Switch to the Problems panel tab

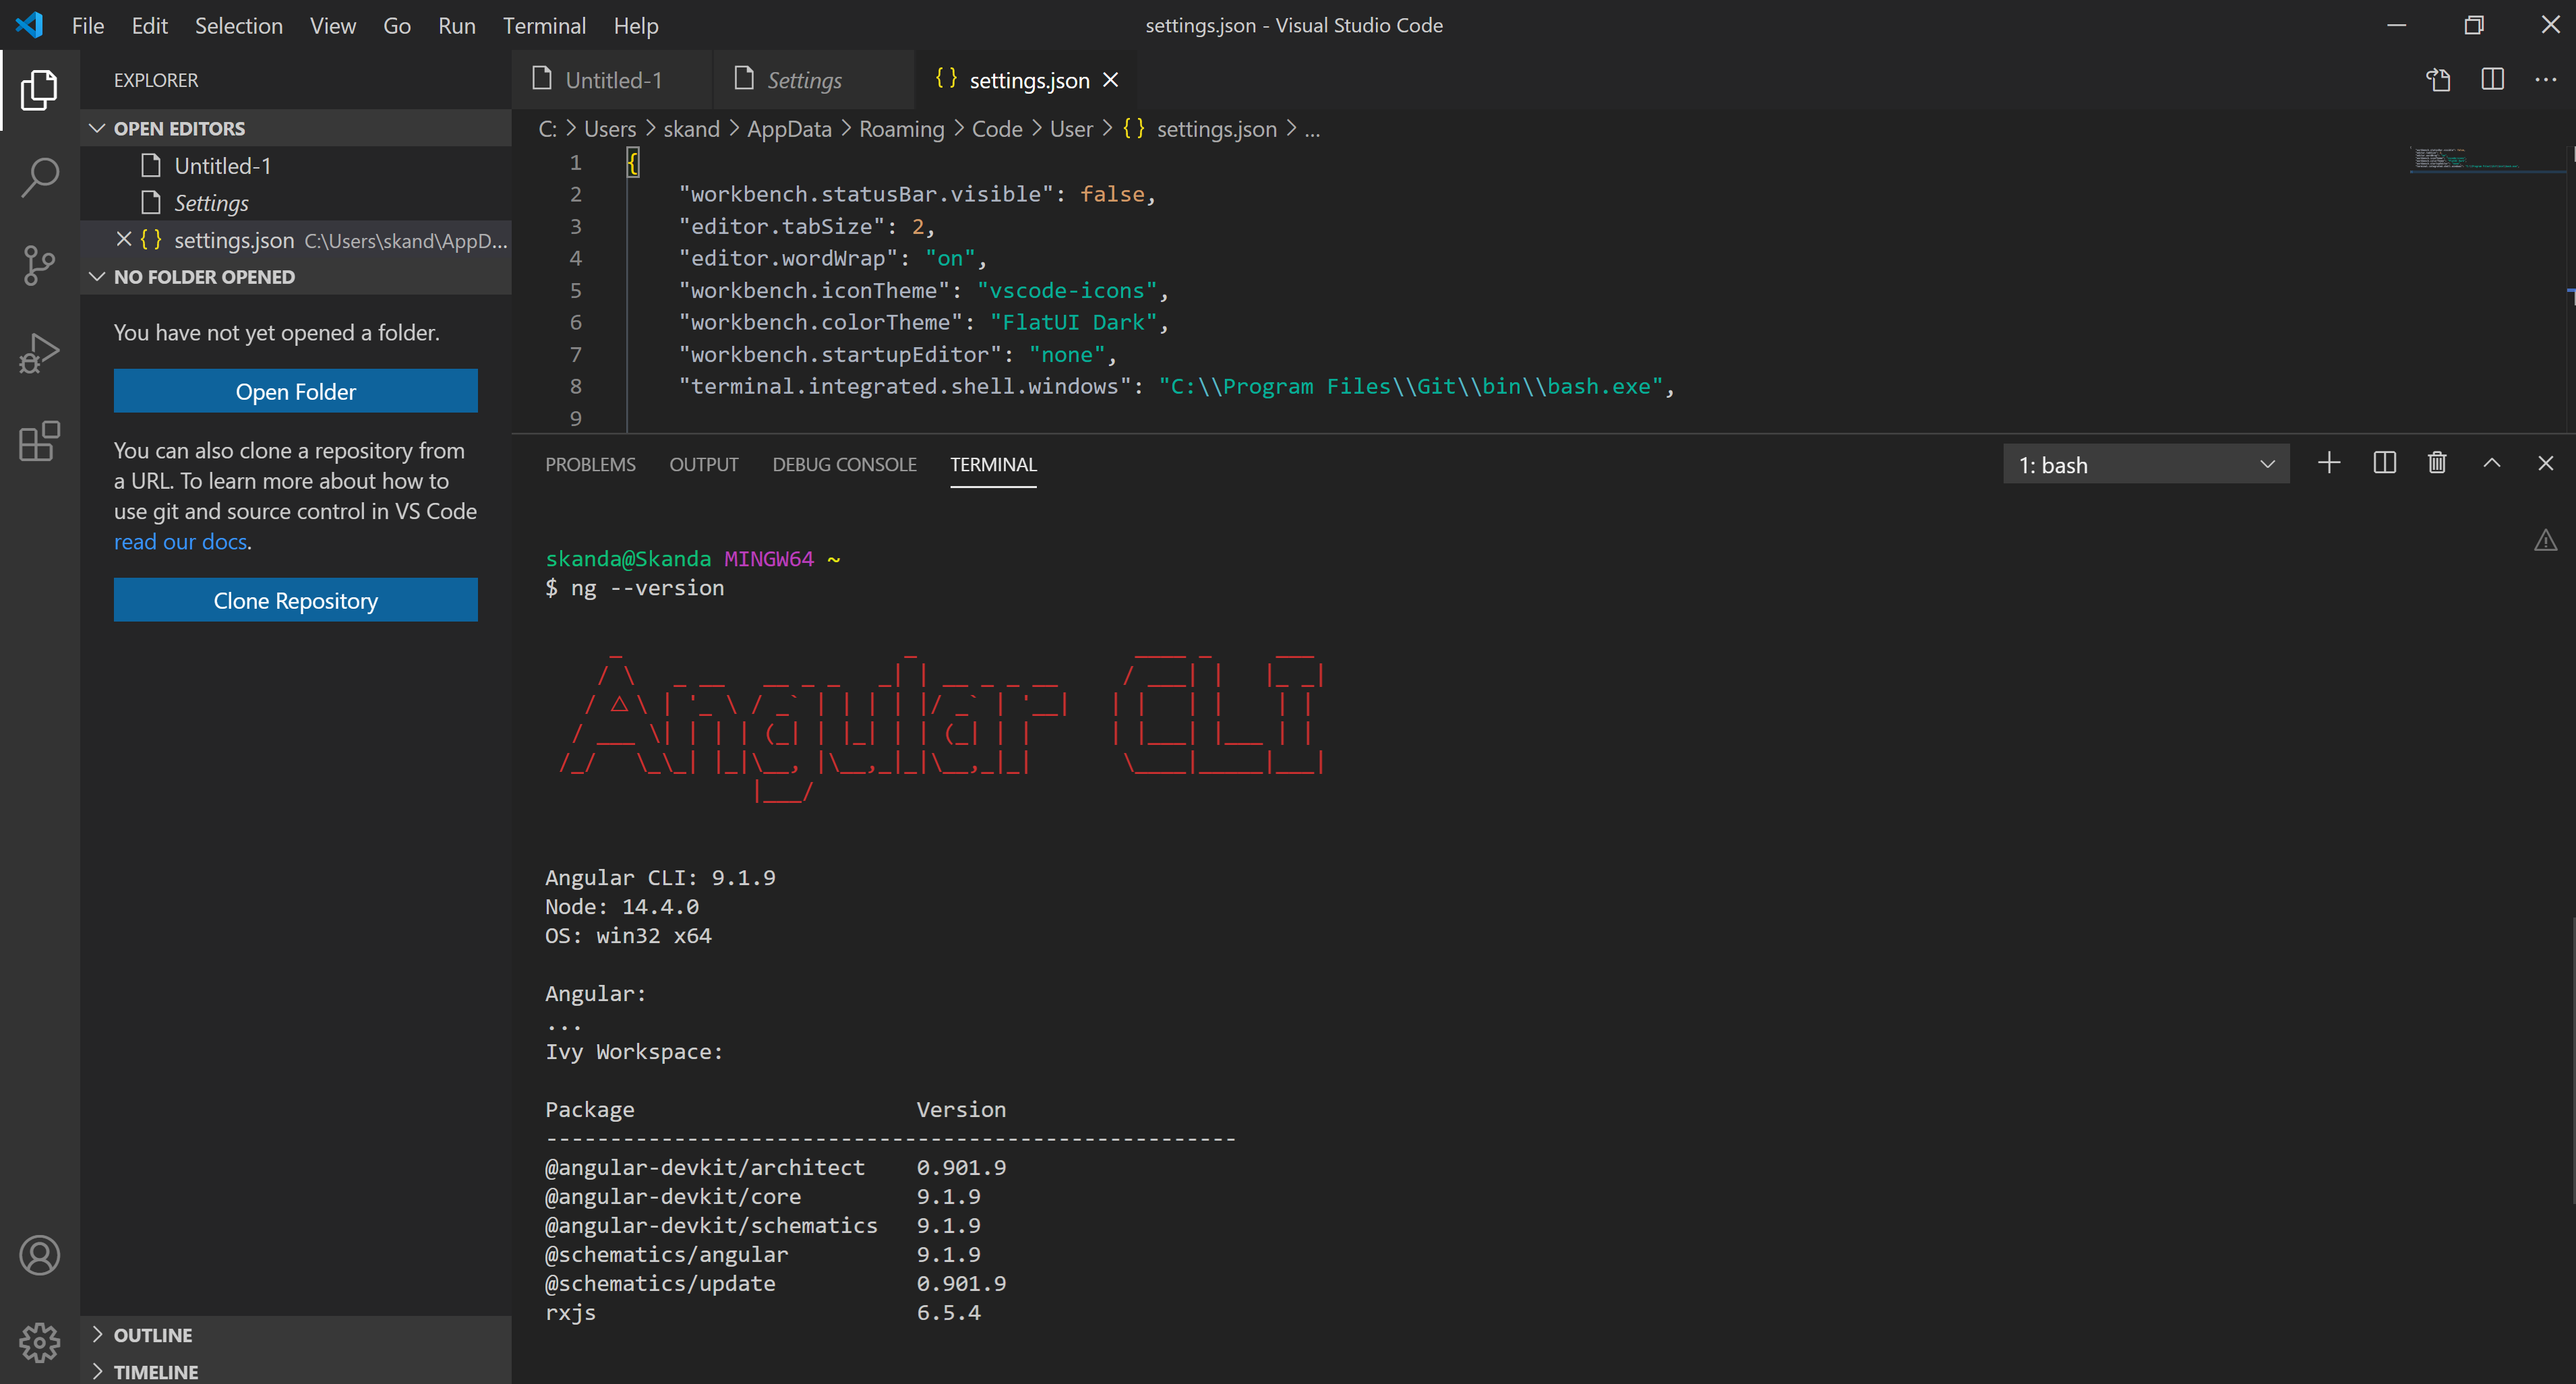590,465
